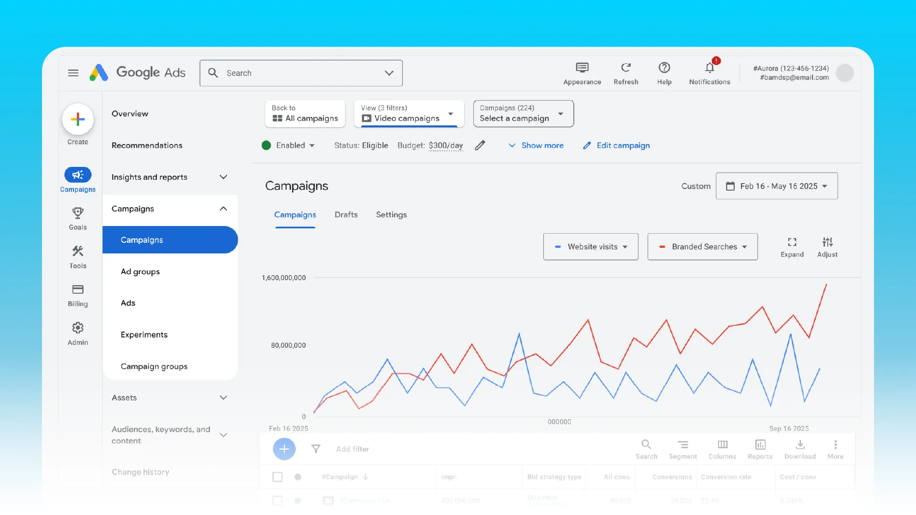Open the Enabled status dropdown

tap(288, 145)
